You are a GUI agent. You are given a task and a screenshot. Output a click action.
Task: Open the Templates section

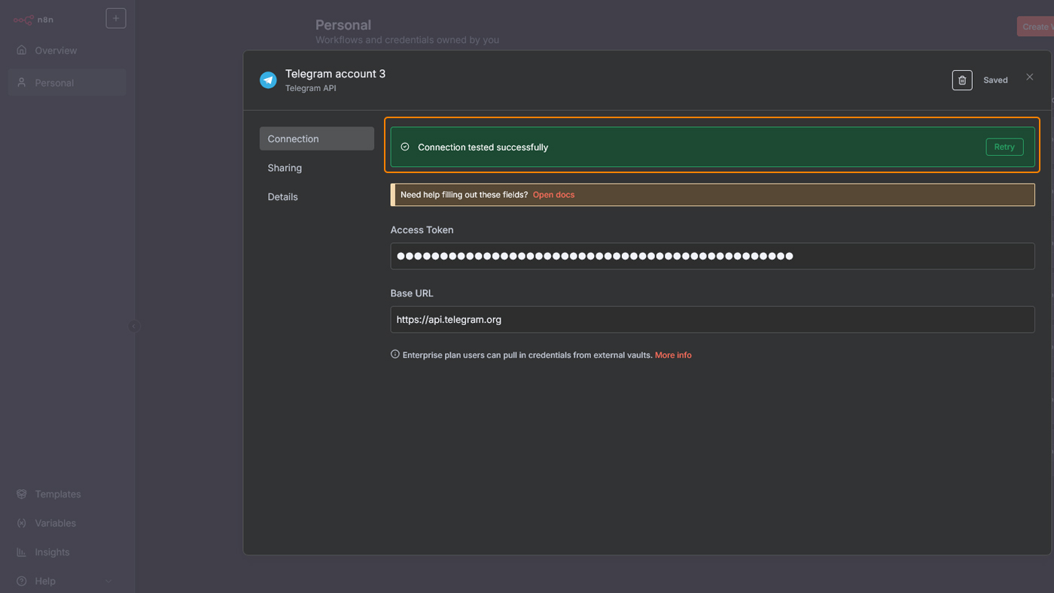point(57,494)
